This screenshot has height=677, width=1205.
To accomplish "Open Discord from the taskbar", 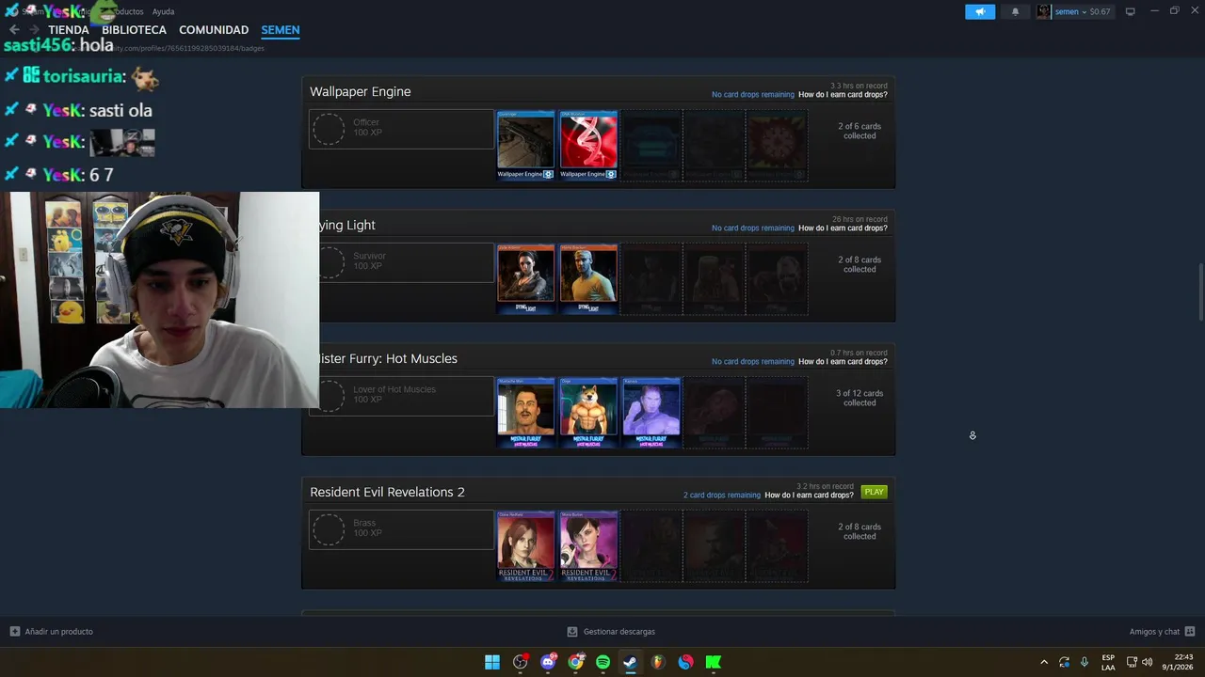I will point(548,662).
